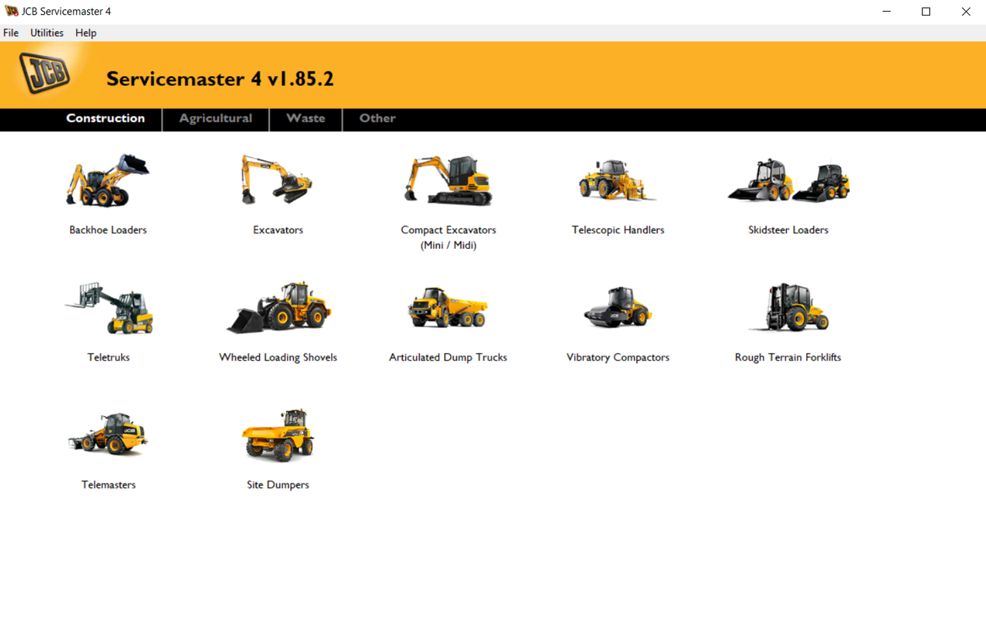Image resolution: width=986 pixels, height=622 pixels.
Task: Open the Help menu
Action: [86, 33]
